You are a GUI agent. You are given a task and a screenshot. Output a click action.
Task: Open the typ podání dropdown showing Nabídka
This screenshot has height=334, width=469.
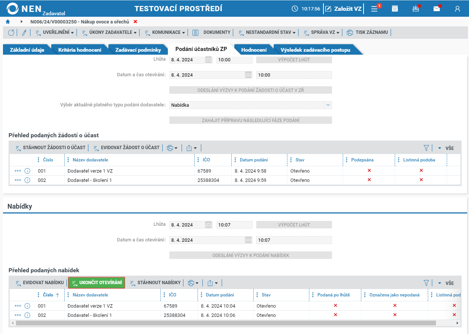[251, 105]
